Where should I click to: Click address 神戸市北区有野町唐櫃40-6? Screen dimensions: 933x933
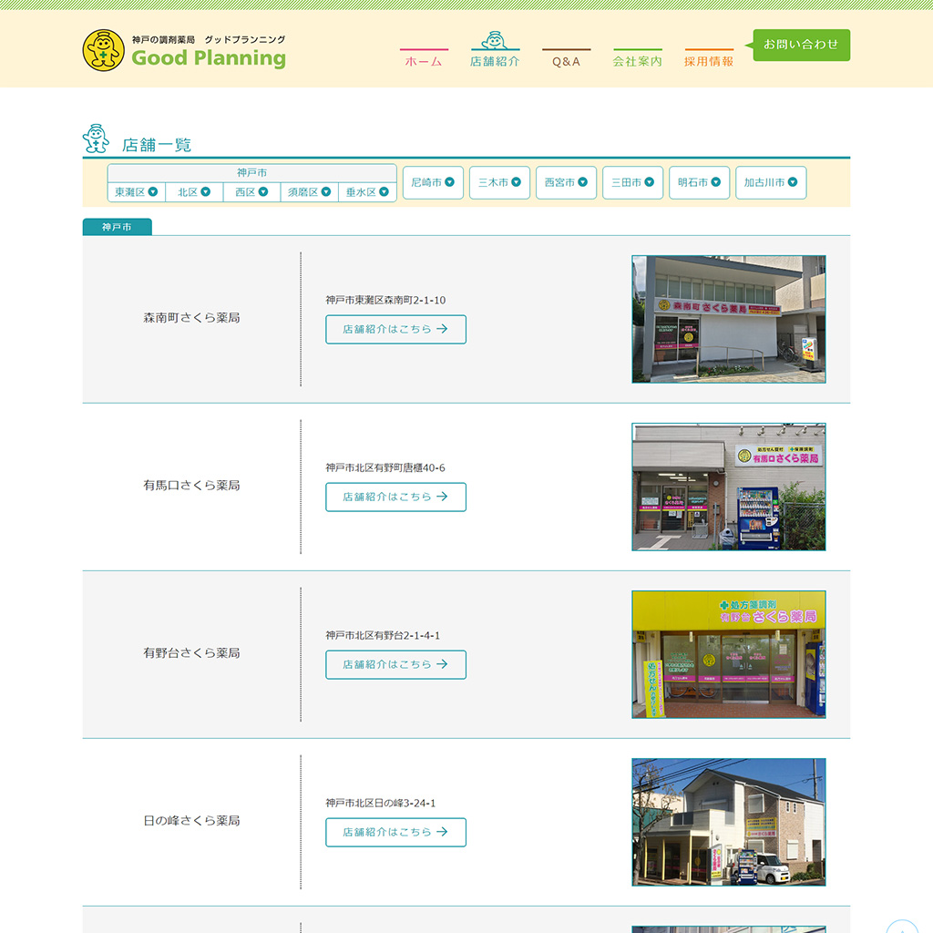pyautogui.click(x=385, y=468)
